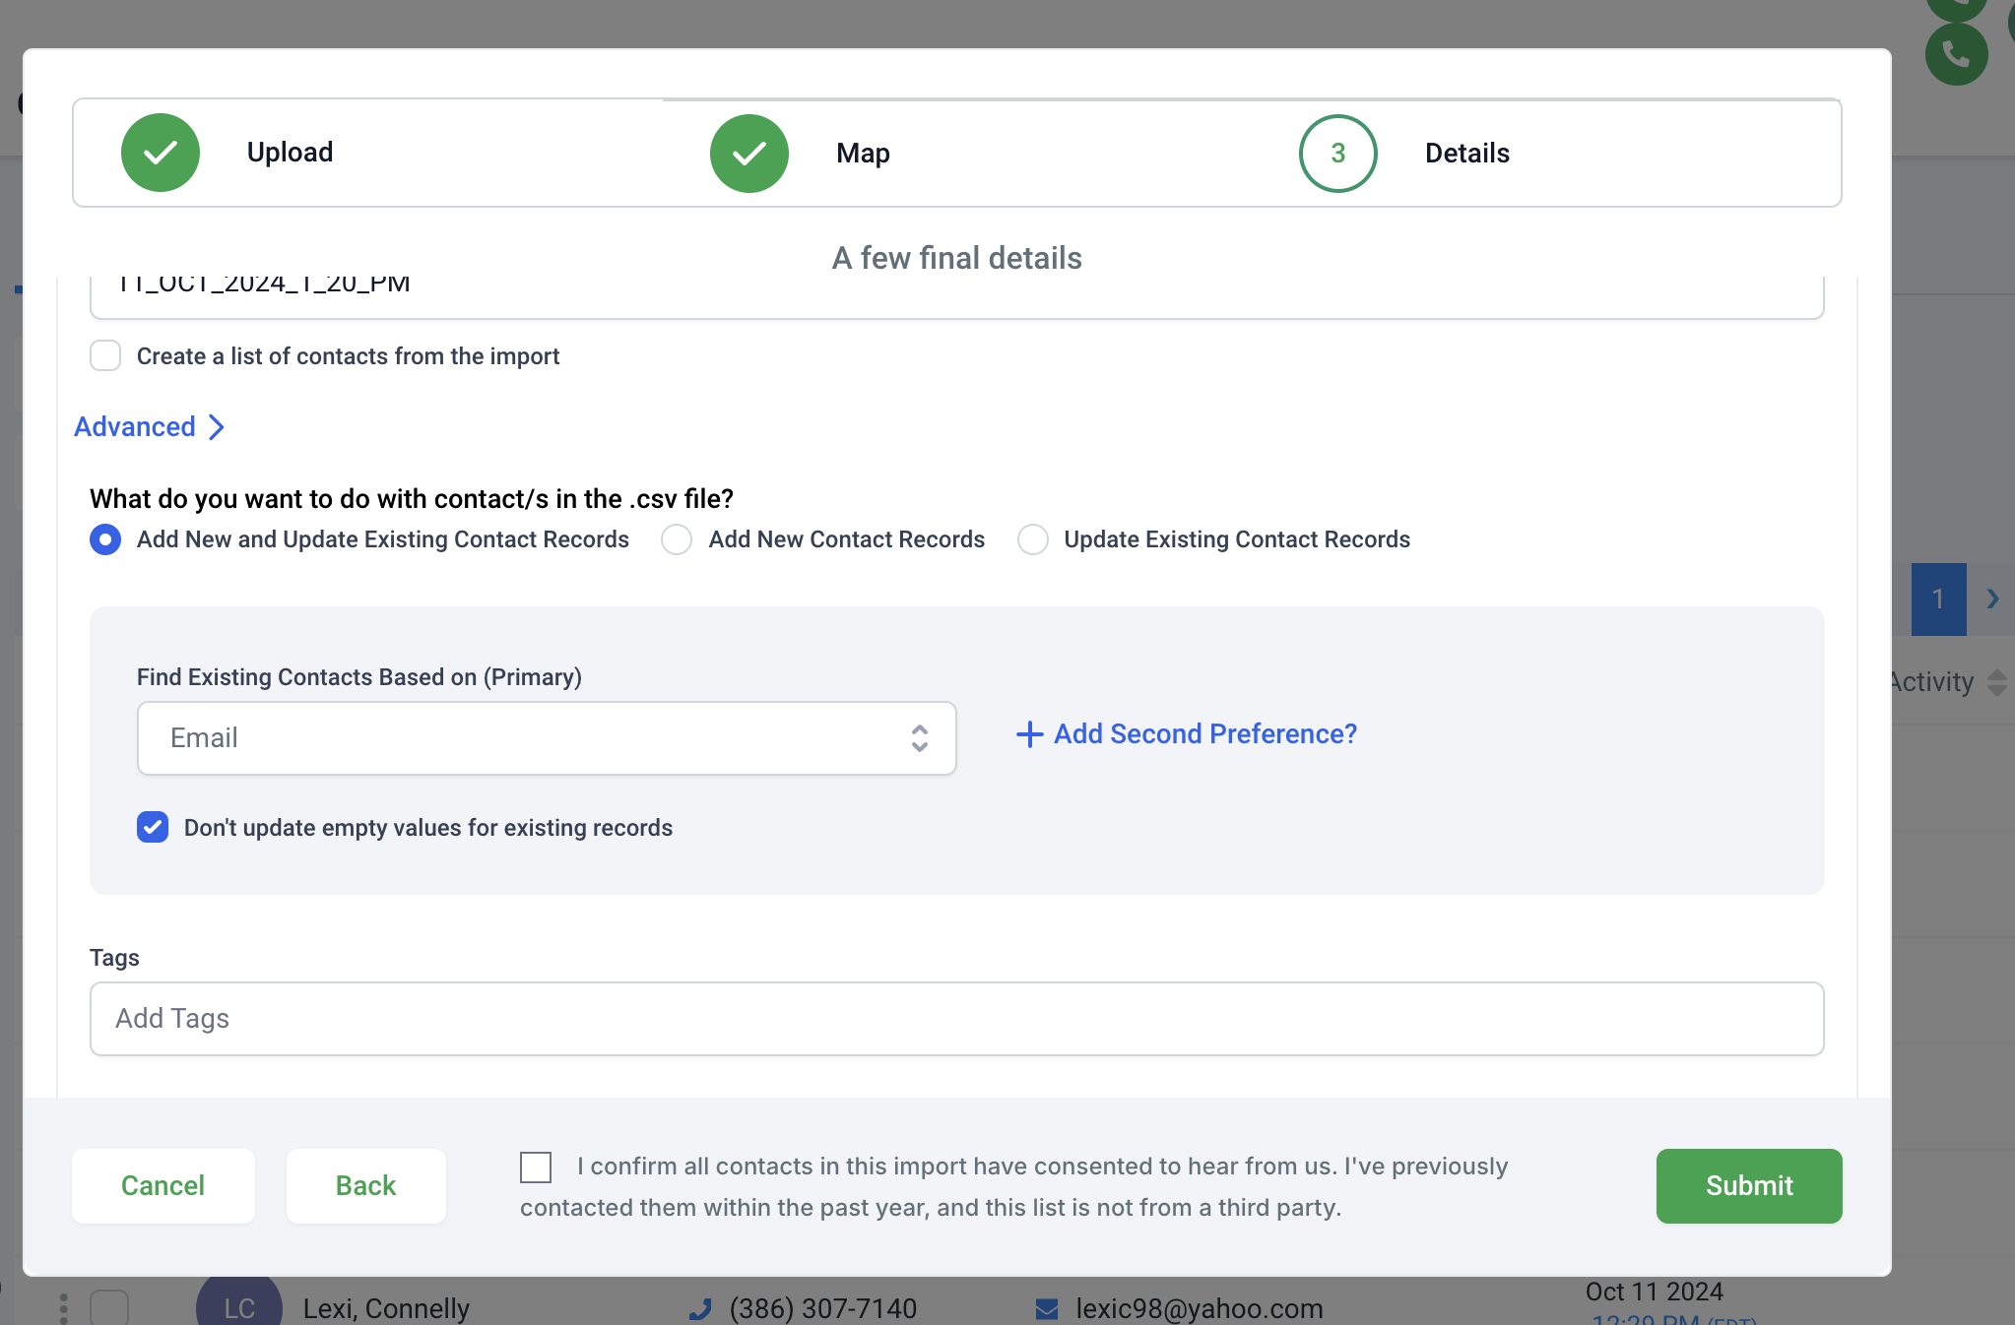The height and width of the screenshot is (1325, 2015).
Task: Click the email envelope icon beside lexic98
Action: (1047, 1308)
